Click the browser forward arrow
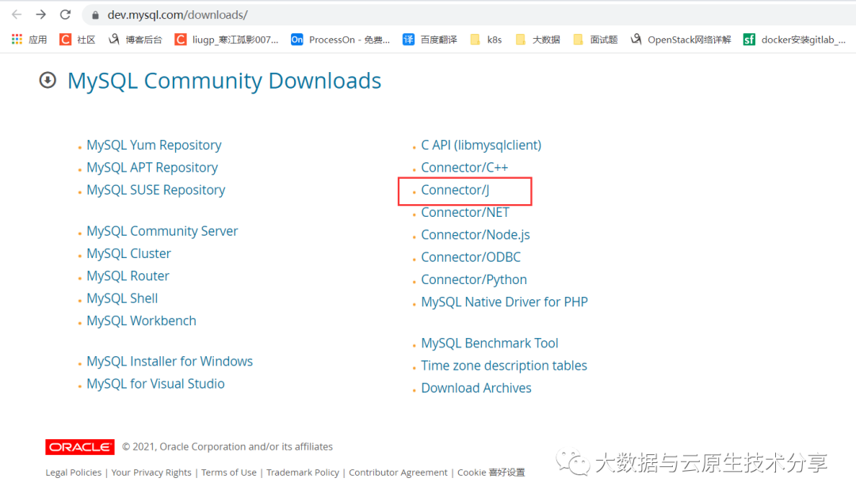This screenshot has width=856, height=501. pos(41,15)
